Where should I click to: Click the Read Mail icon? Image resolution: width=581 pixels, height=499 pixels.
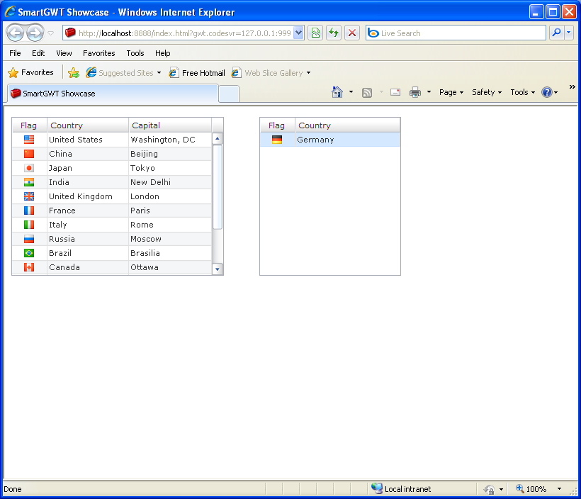pyautogui.click(x=395, y=92)
